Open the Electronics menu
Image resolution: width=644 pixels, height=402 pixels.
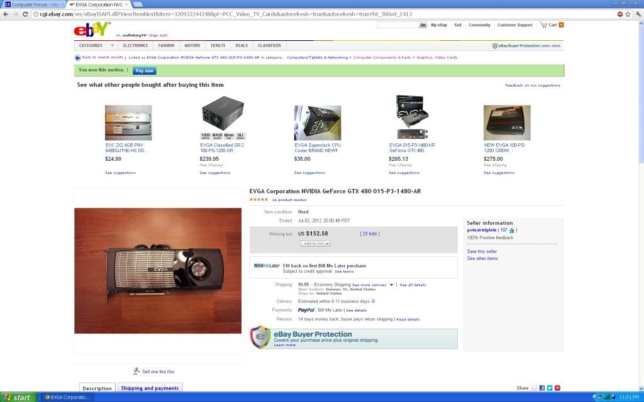(135, 45)
